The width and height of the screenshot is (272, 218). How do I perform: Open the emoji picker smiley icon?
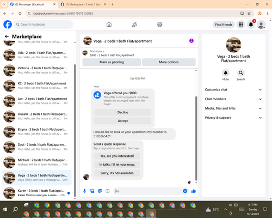[185, 191]
